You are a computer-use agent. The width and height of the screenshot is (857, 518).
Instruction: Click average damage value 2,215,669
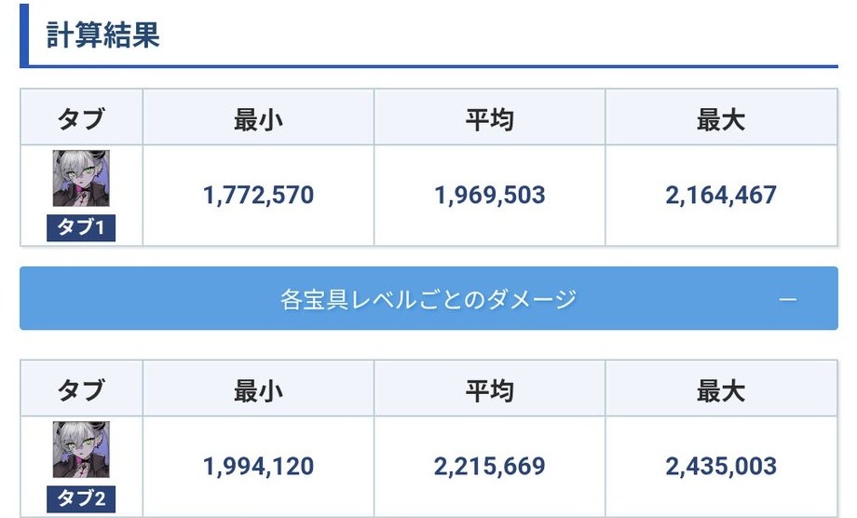(x=490, y=466)
